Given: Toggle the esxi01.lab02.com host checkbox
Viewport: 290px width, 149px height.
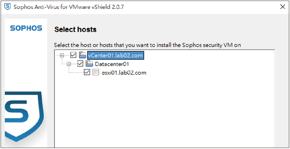Looking at the screenshot, I should (87, 73).
